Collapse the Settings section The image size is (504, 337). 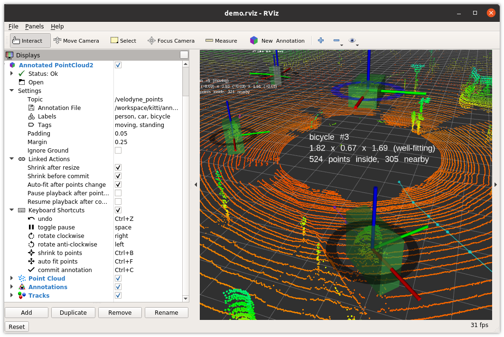point(11,91)
